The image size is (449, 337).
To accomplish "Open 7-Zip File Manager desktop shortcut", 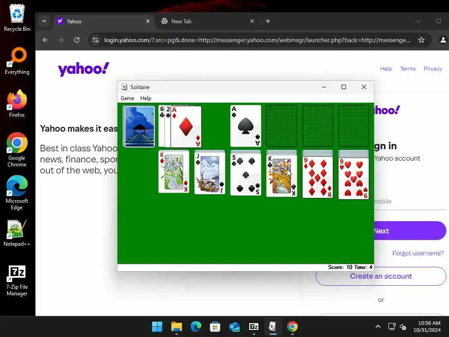I will pos(17,281).
